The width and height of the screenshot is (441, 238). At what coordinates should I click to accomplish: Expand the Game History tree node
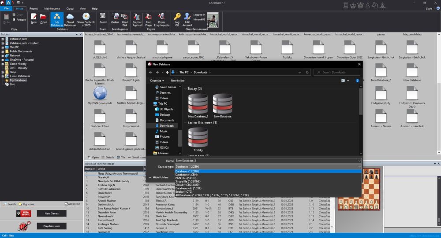pos(3,64)
